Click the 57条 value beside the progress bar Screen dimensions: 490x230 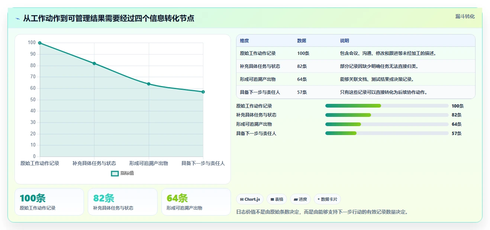click(x=457, y=134)
